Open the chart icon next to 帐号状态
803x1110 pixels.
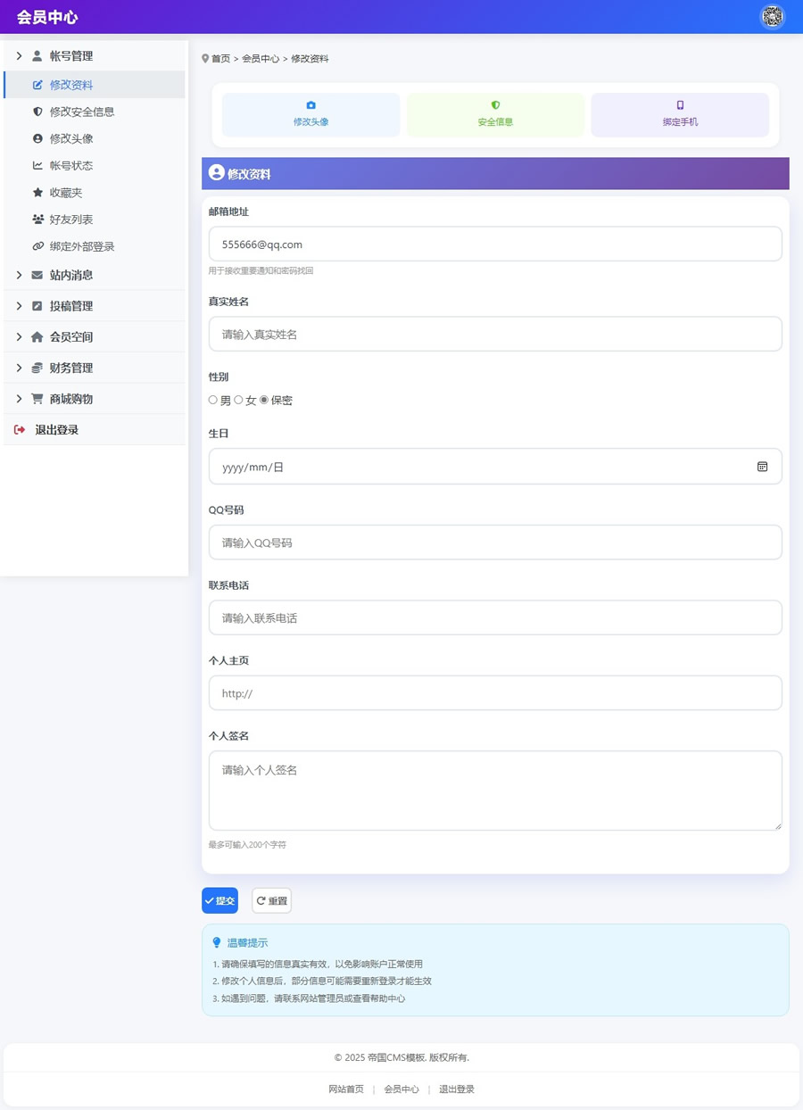tap(36, 165)
